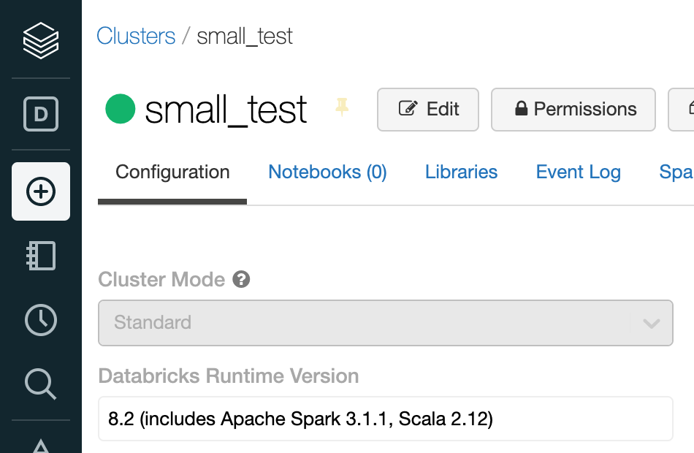The height and width of the screenshot is (453, 694).
Task: Switch to the Notebooks (0) tab
Action: pos(327,172)
